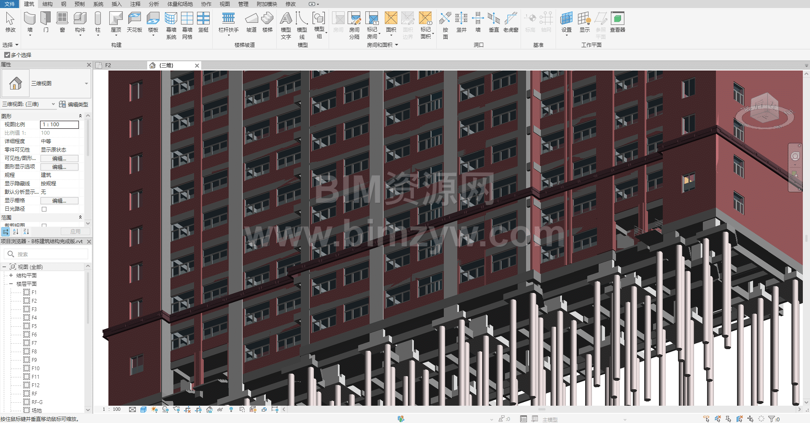Click the ViewCube in the 3D view

pos(764,108)
